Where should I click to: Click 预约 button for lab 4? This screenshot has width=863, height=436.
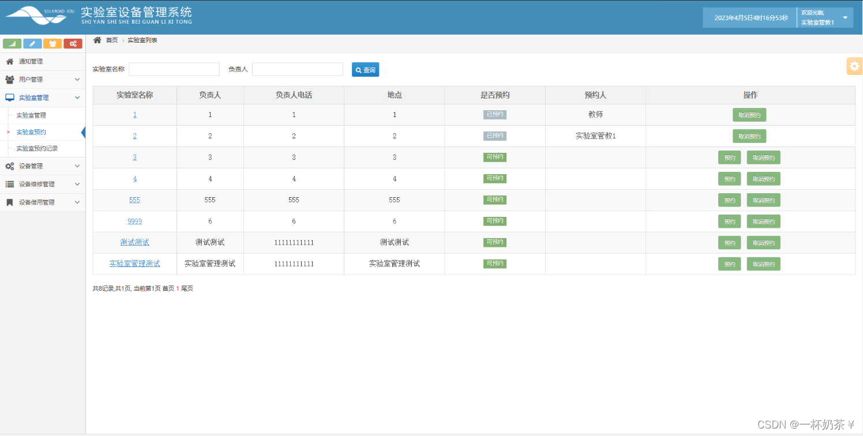[x=730, y=179]
